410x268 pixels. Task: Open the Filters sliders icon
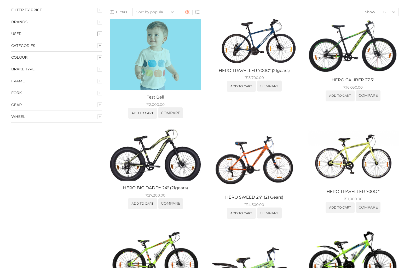(x=112, y=12)
